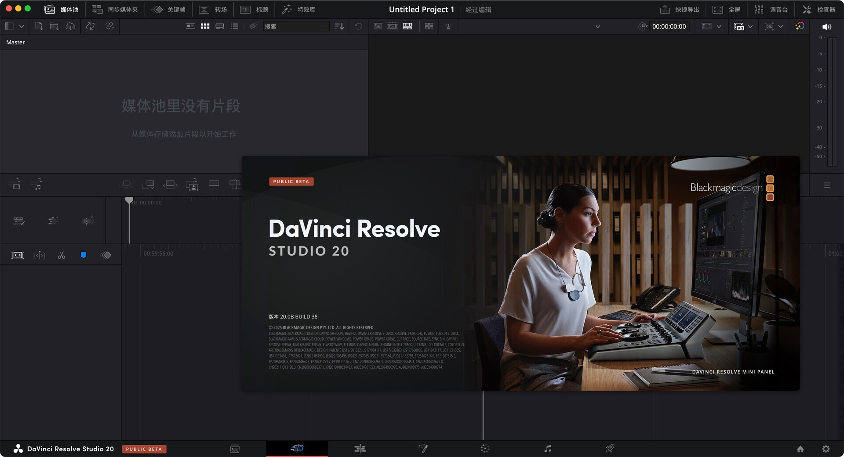Click the 搜索 search field
The image size is (844, 457).
pyautogui.click(x=296, y=26)
